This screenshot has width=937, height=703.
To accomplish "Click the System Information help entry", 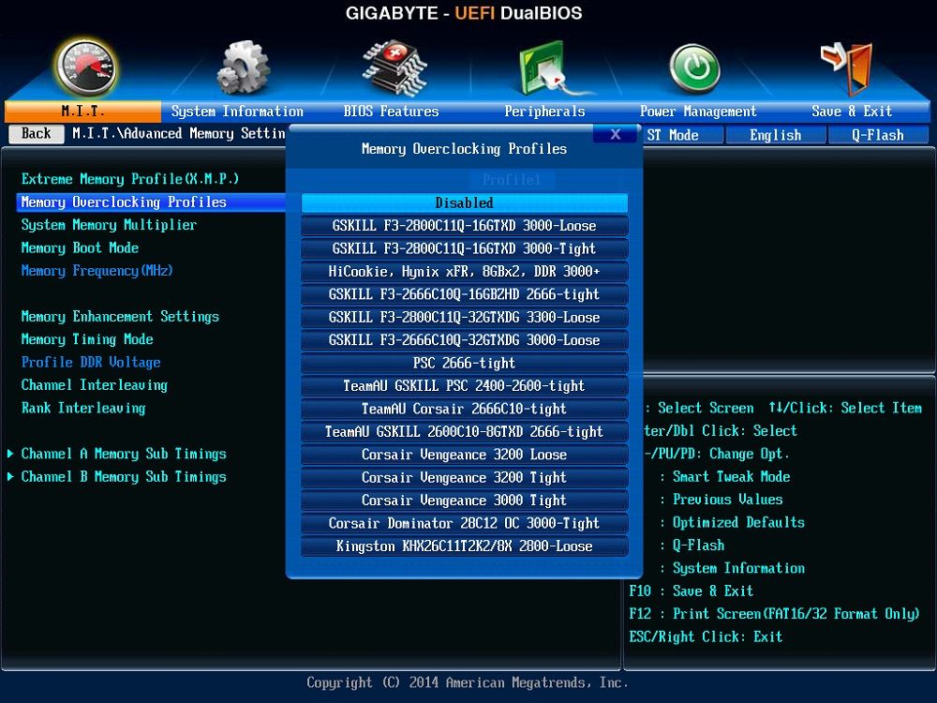I will tap(732, 568).
